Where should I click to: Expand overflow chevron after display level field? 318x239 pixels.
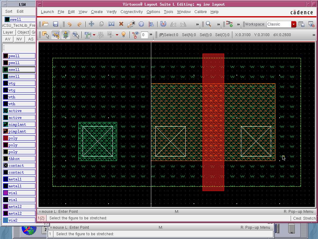[x=151, y=35]
